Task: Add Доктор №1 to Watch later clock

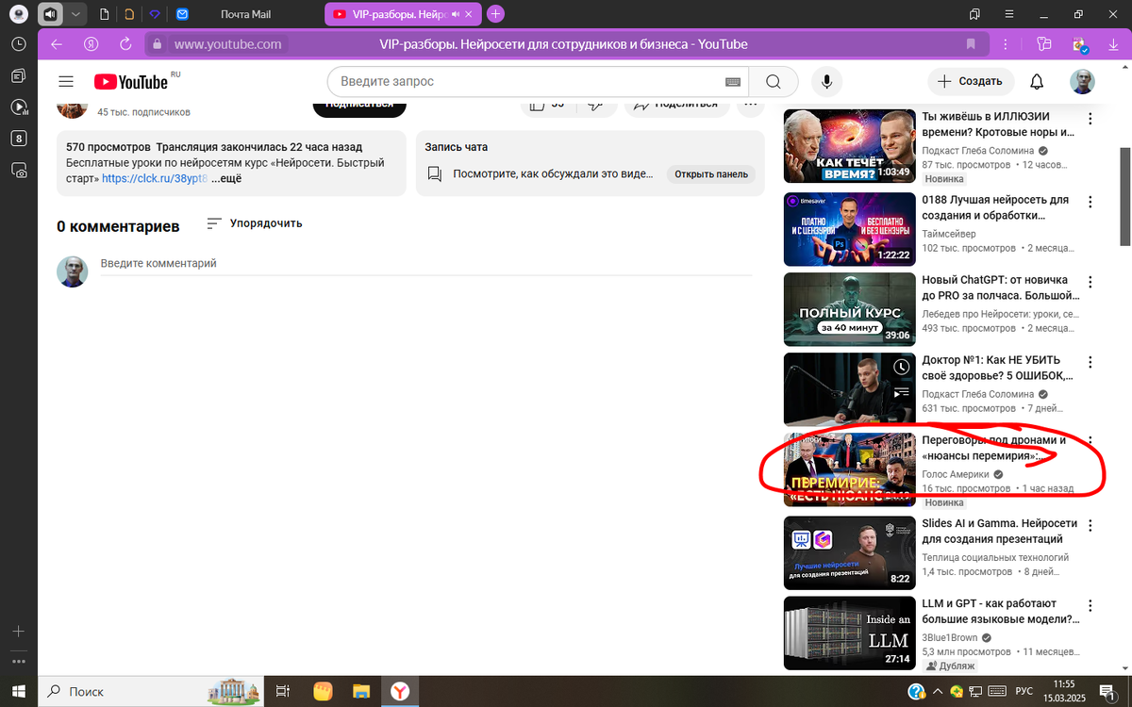Action: pyautogui.click(x=902, y=366)
